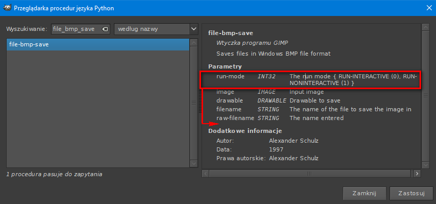Click '1 procedura pasuje do zapytania' status text
Viewport: 436px width, 204px height.
[54, 175]
